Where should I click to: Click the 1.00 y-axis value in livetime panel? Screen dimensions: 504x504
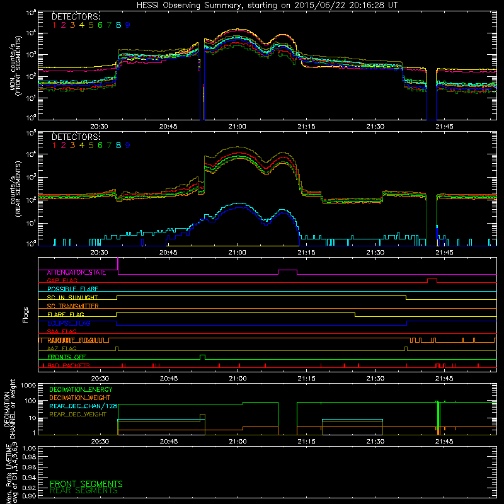(x=29, y=448)
